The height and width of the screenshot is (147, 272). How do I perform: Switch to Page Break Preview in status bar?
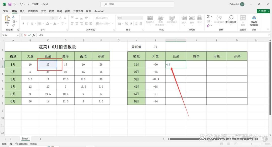[x=236, y=144]
